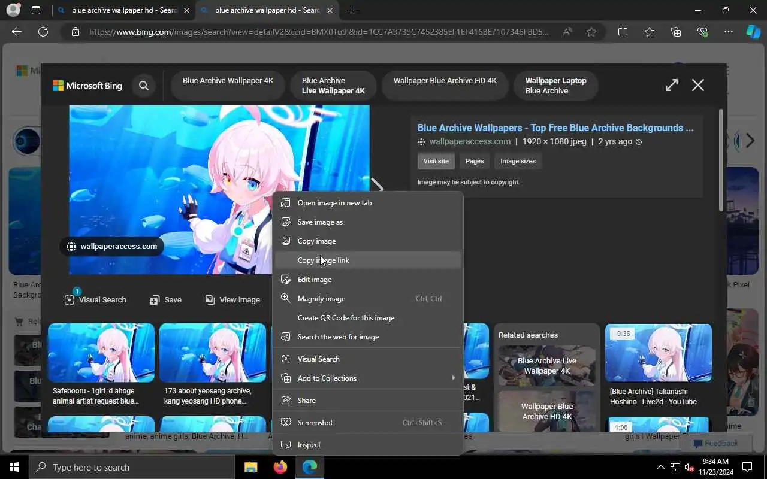Save the image to collection

click(166, 299)
